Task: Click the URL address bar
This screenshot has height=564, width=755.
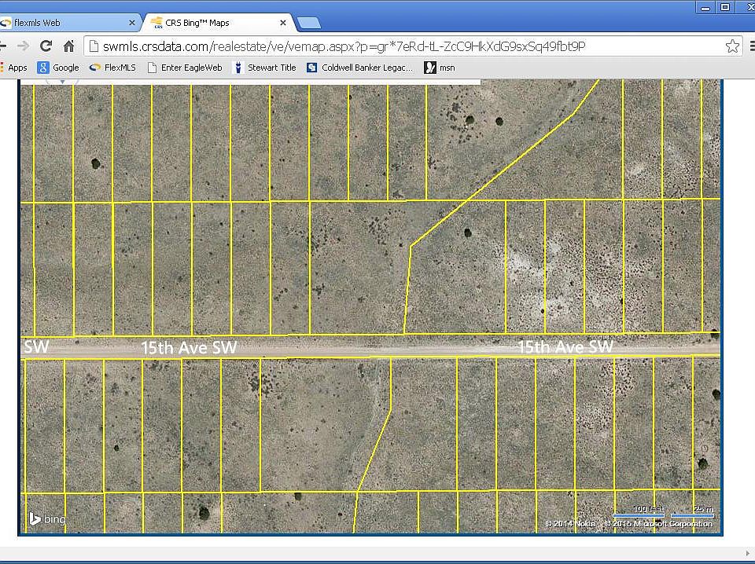Action: pos(393,46)
